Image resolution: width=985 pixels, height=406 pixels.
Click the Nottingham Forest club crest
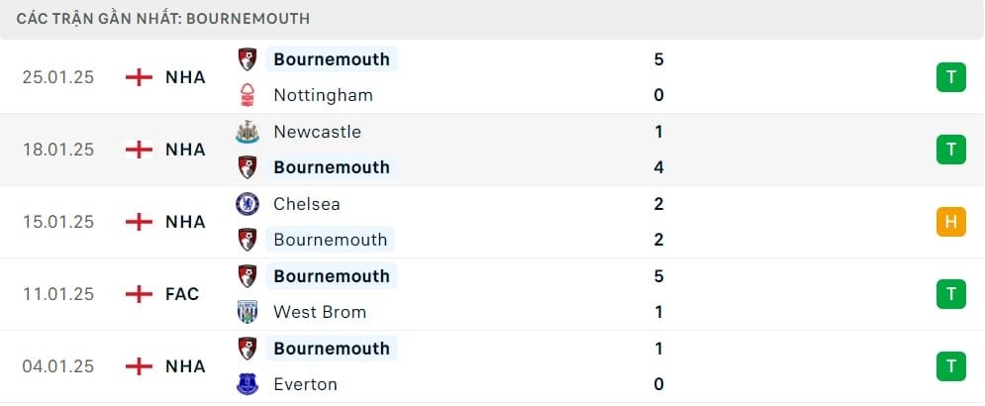coord(247,95)
